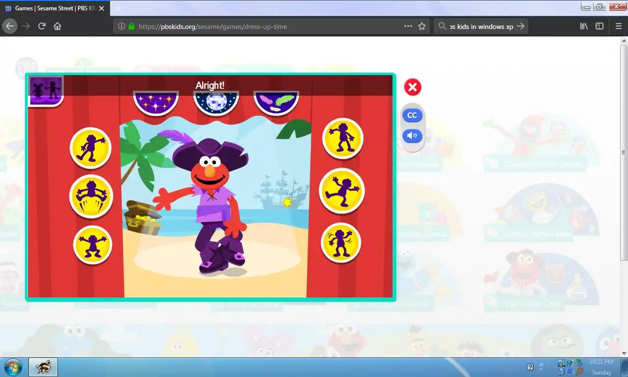Pick the colorful feathers effect option
Image resolution: width=628 pixels, height=377 pixels.
pyautogui.click(x=276, y=103)
